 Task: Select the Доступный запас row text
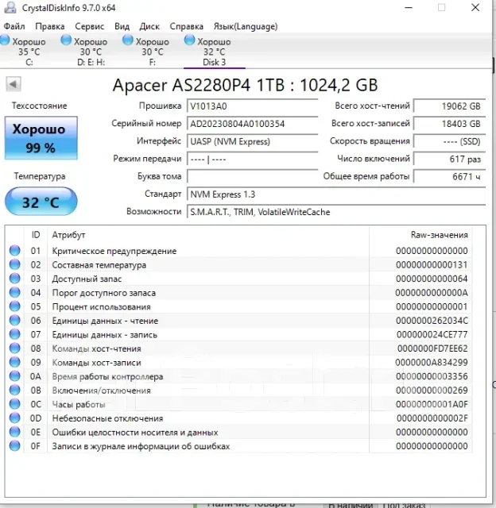coord(87,279)
